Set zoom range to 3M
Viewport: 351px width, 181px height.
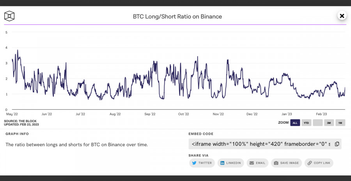pyautogui.click(x=329, y=123)
